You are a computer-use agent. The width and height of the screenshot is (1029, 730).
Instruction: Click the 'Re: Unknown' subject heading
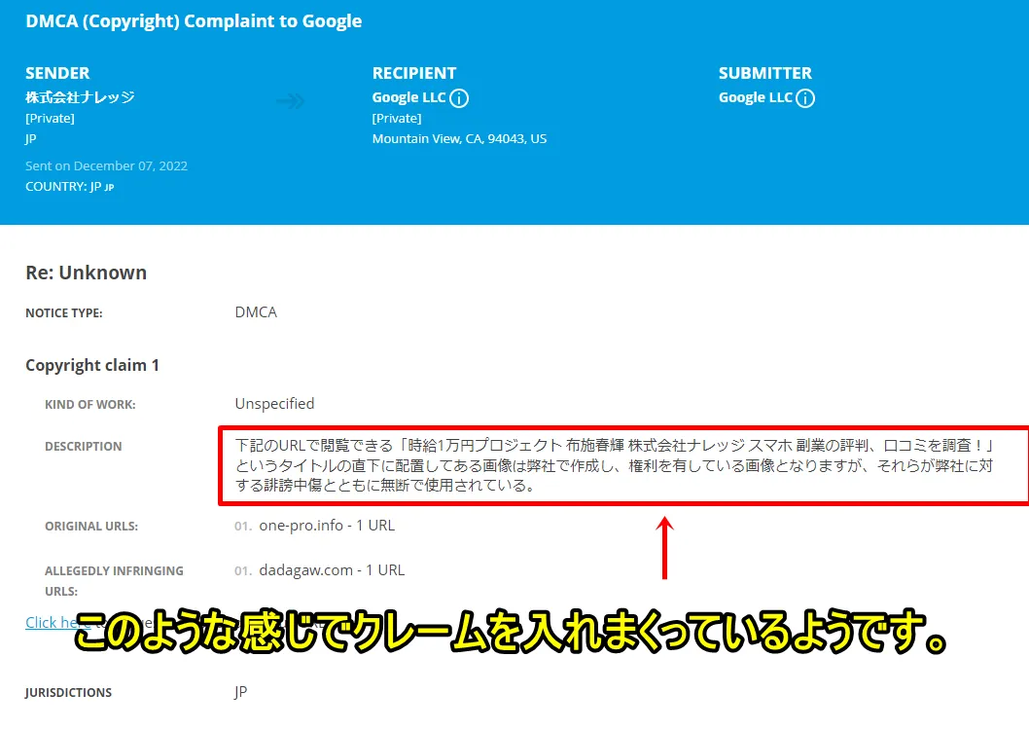tap(86, 273)
